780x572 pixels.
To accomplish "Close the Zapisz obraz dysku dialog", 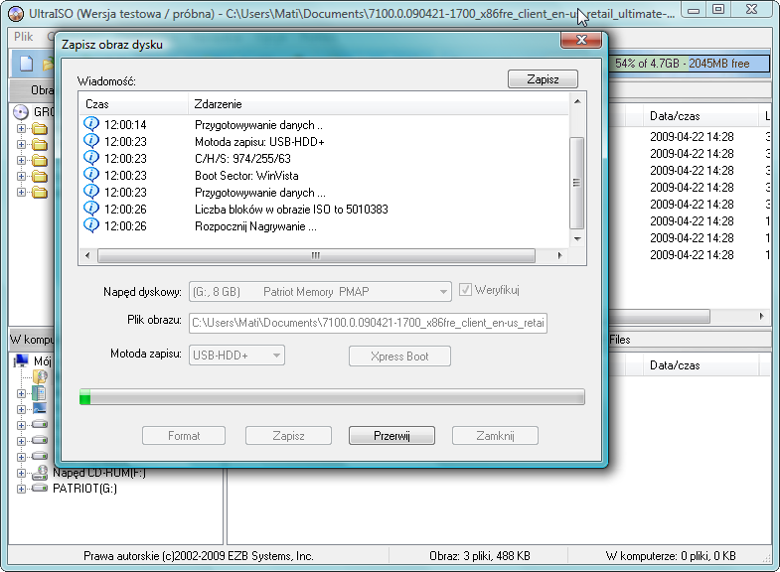I will tap(578, 42).
